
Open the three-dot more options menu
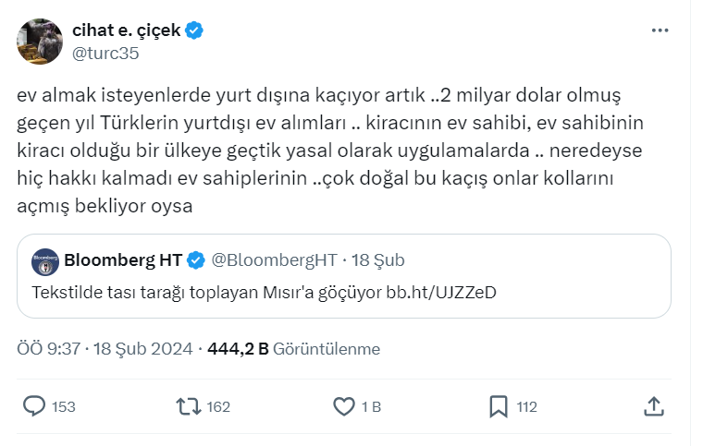[x=660, y=30]
